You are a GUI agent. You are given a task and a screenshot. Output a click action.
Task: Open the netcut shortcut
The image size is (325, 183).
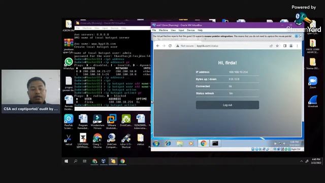(69, 140)
